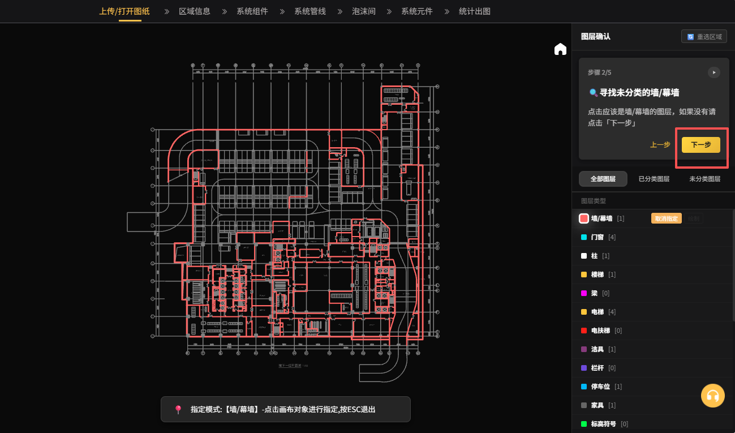Screen dimensions: 735x433
Task: Click the pin icon in mode hint bar
Action: coord(178,409)
